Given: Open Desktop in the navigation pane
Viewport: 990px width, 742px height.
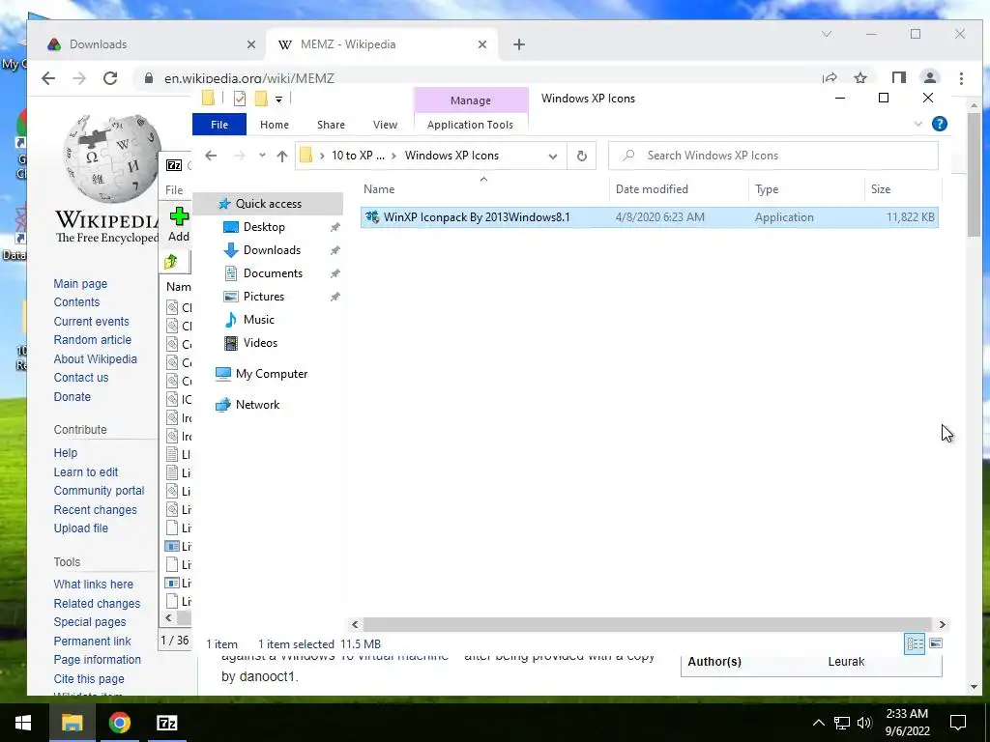Looking at the screenshot, I should [264, 227].
